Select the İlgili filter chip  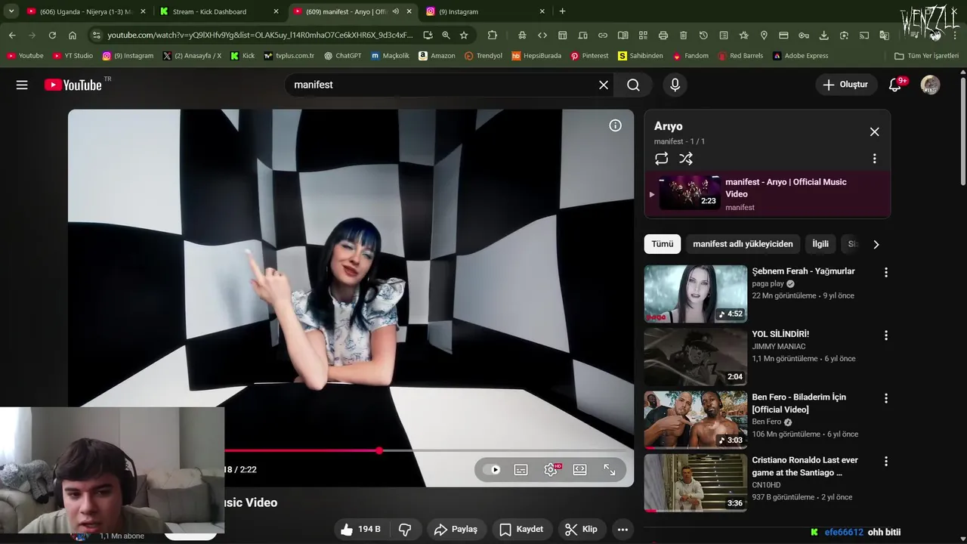coord(820,244)
